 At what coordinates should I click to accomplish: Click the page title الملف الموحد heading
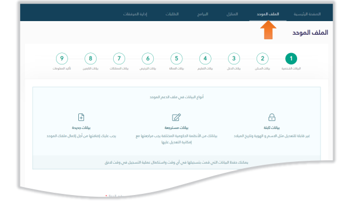click(x=310, y=33)
